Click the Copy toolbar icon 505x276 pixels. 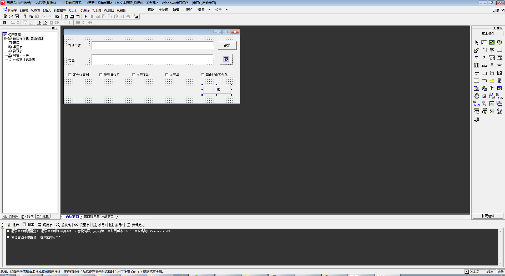tap(31, 16)
